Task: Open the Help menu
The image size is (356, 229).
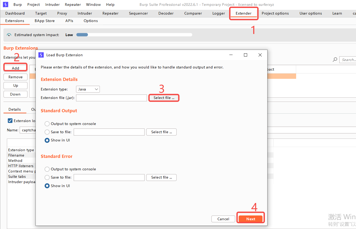Action: 110,5
